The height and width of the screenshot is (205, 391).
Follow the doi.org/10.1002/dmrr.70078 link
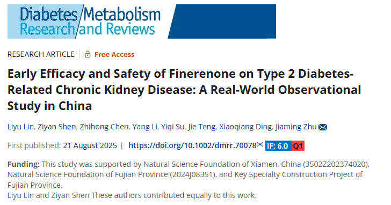tap(192, 145)
